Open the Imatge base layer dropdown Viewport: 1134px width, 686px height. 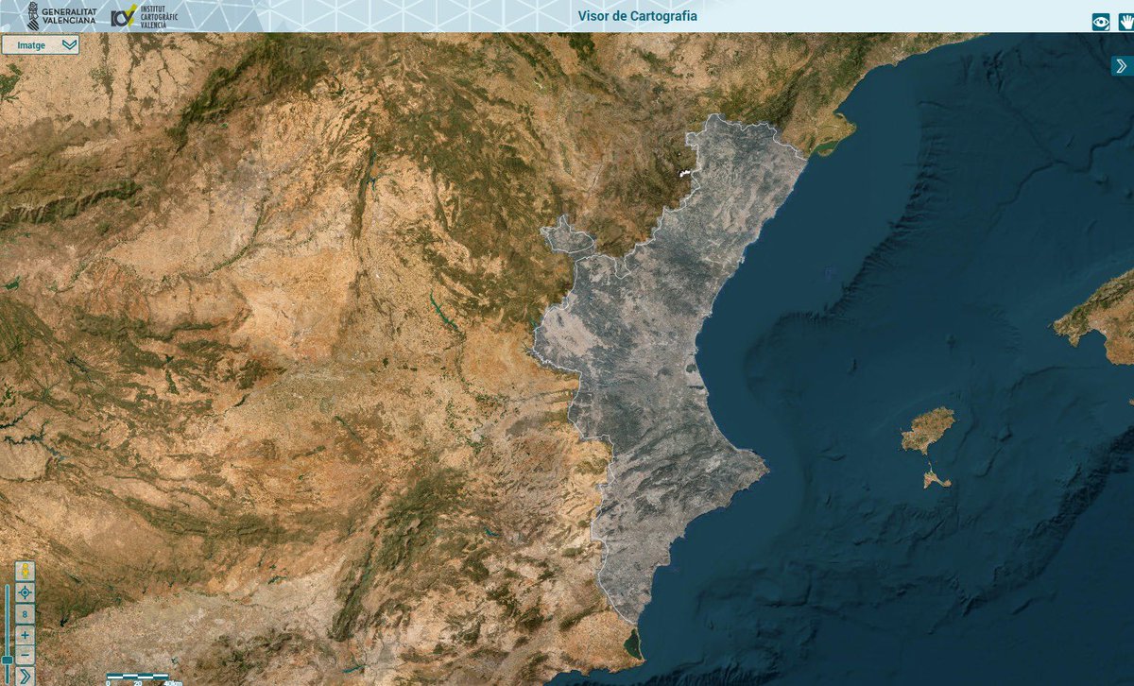41,44
